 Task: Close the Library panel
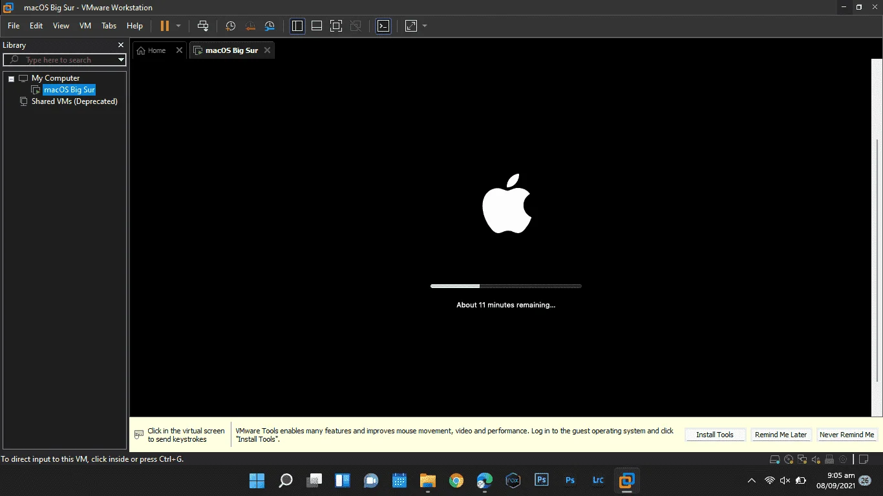coord(120,45)
